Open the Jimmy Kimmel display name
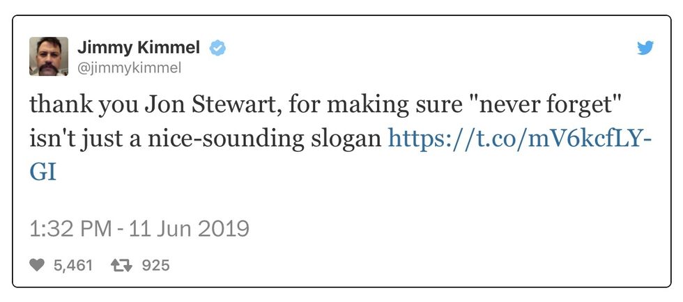This screenshot has width=683, height=302. click(x=139, y=48)
